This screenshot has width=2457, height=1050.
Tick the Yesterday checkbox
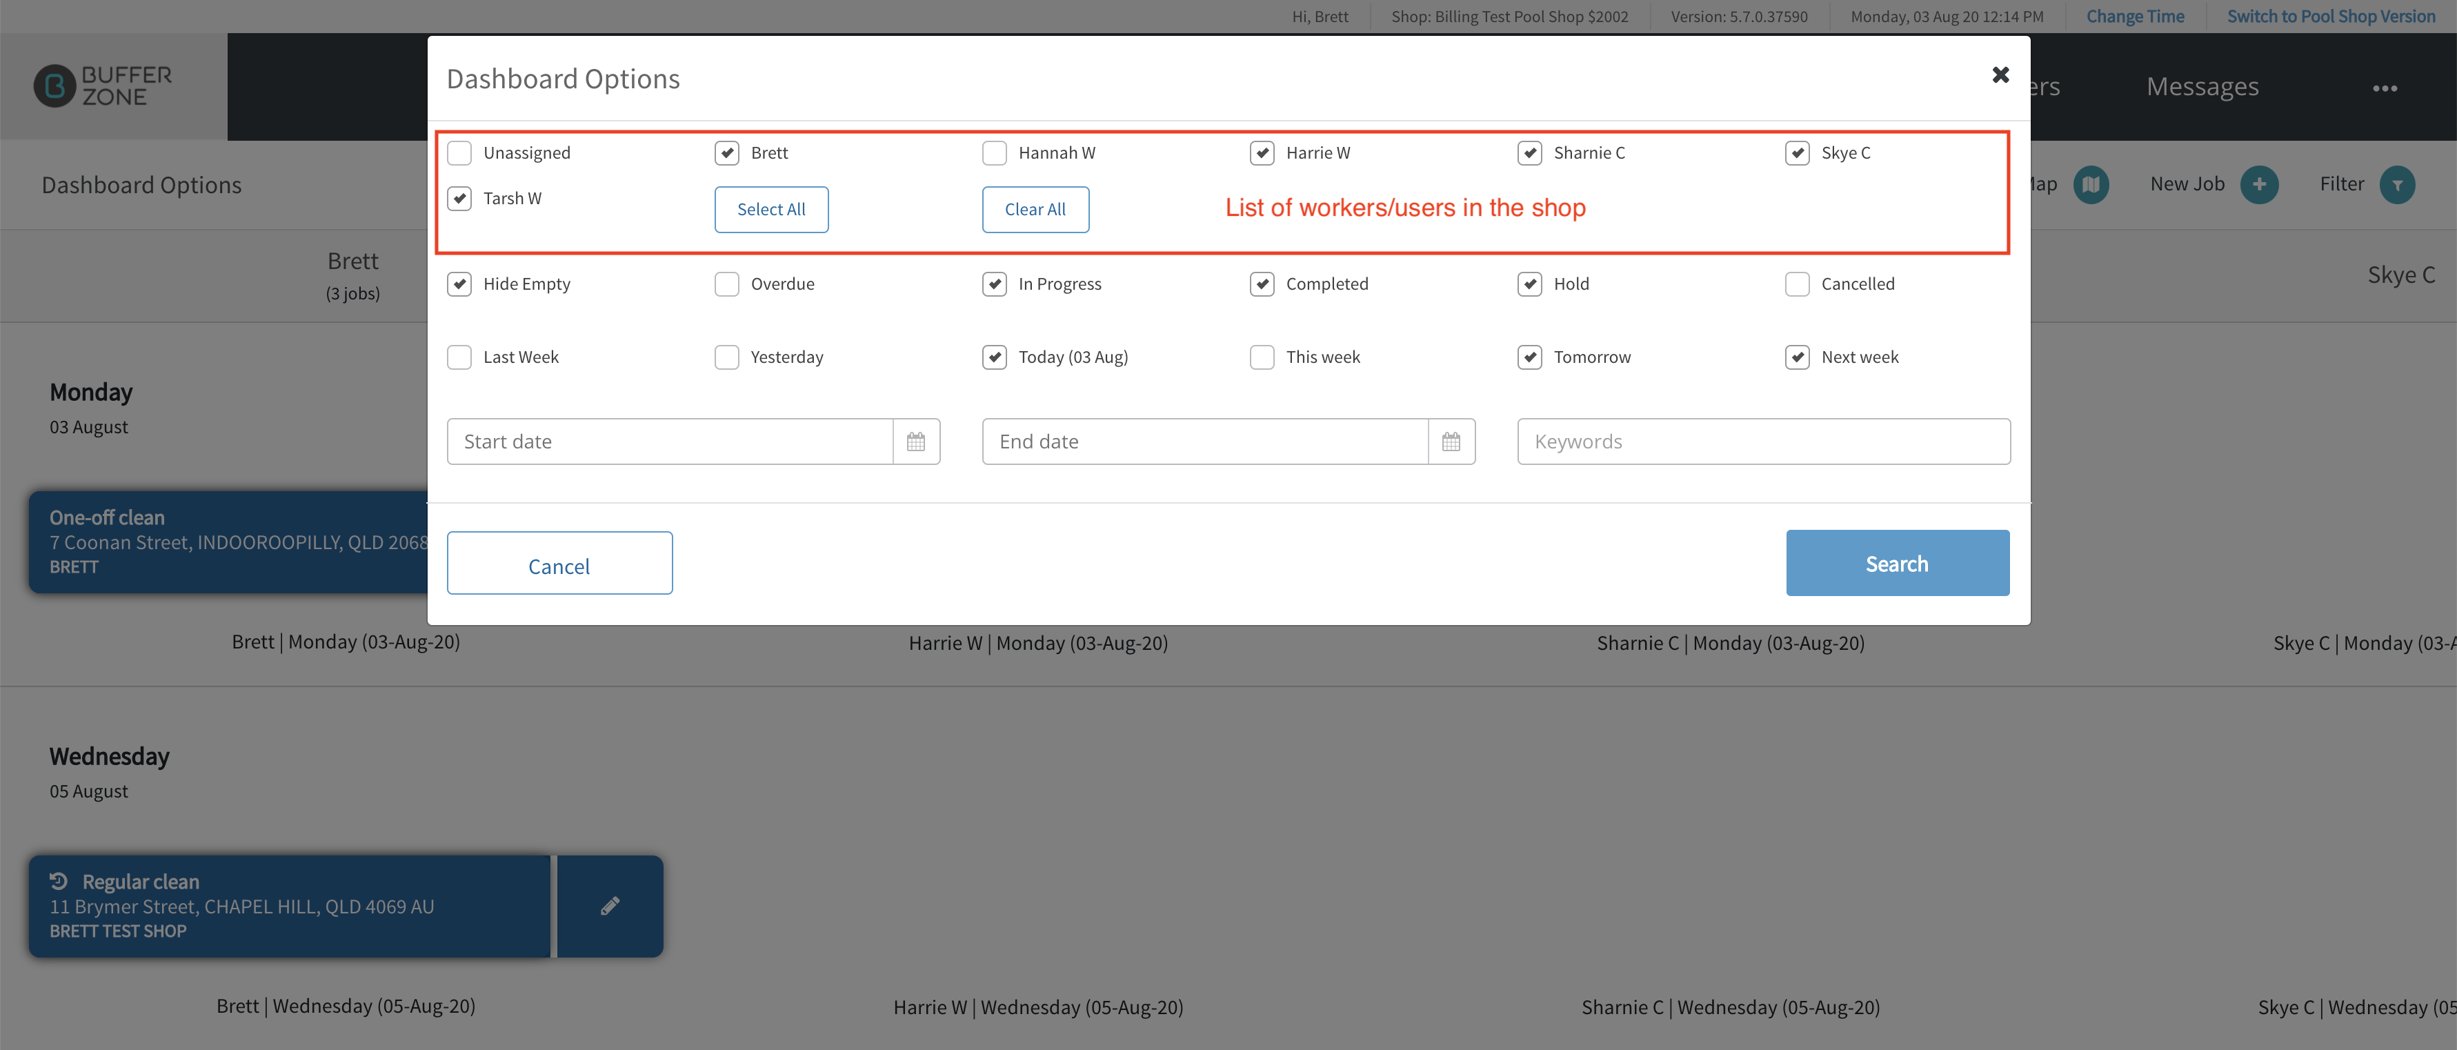[x=727, y=357]
